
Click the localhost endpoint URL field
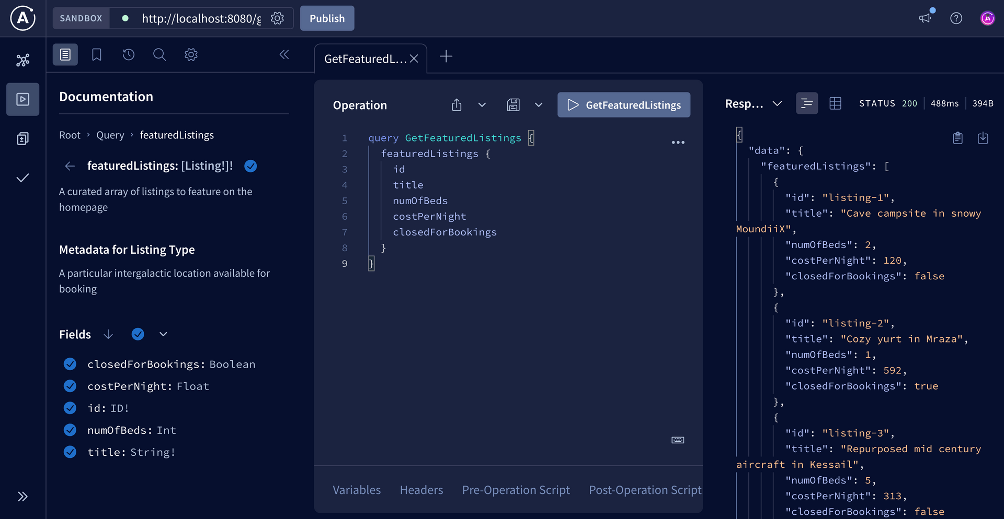point(201,18)
